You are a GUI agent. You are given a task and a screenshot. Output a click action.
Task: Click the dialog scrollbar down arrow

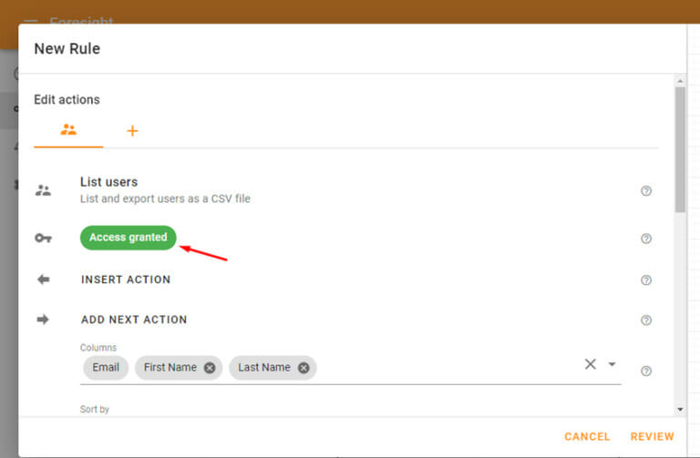click(680, 409)
